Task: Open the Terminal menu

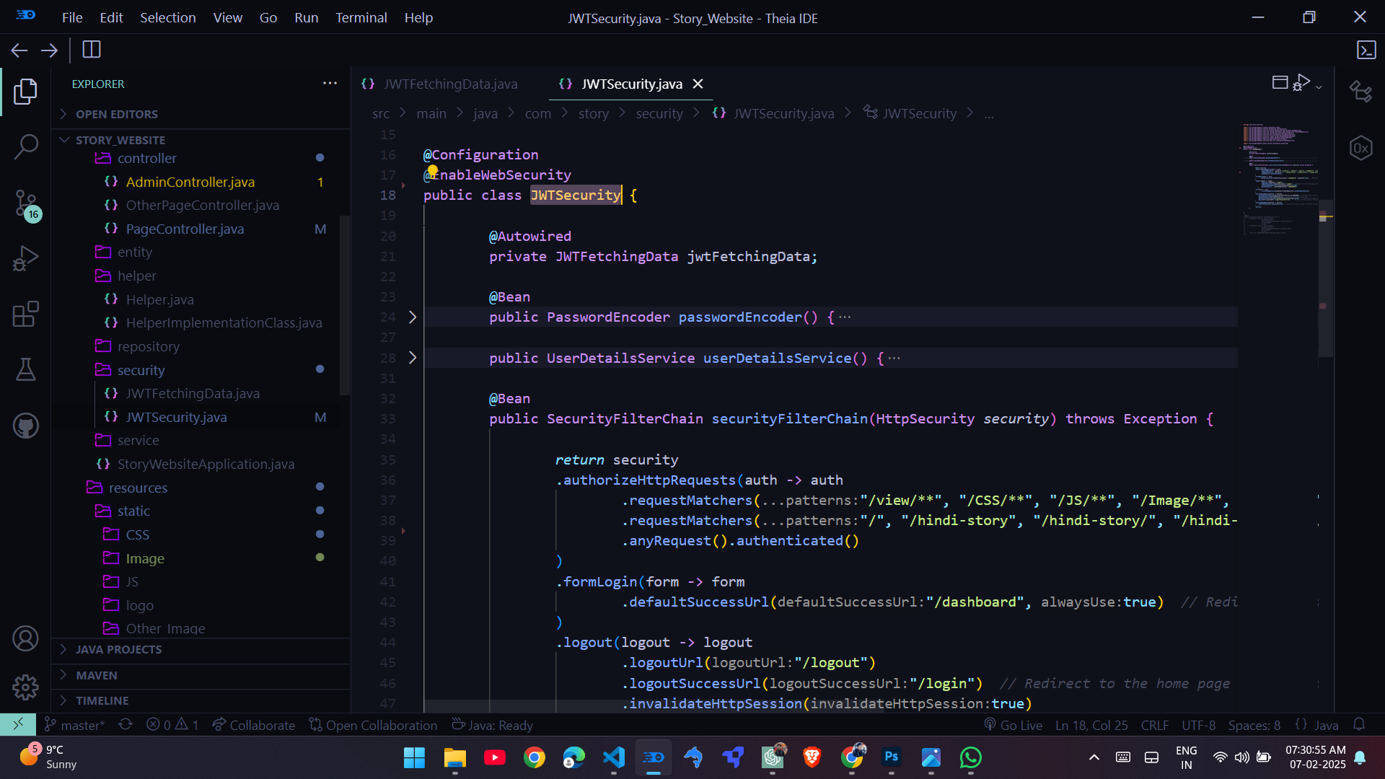Action: 361,17
